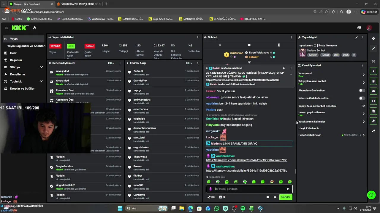
Task: Open the Yayın bilgisi three-dot menu
Action: (x=363, y=37)
